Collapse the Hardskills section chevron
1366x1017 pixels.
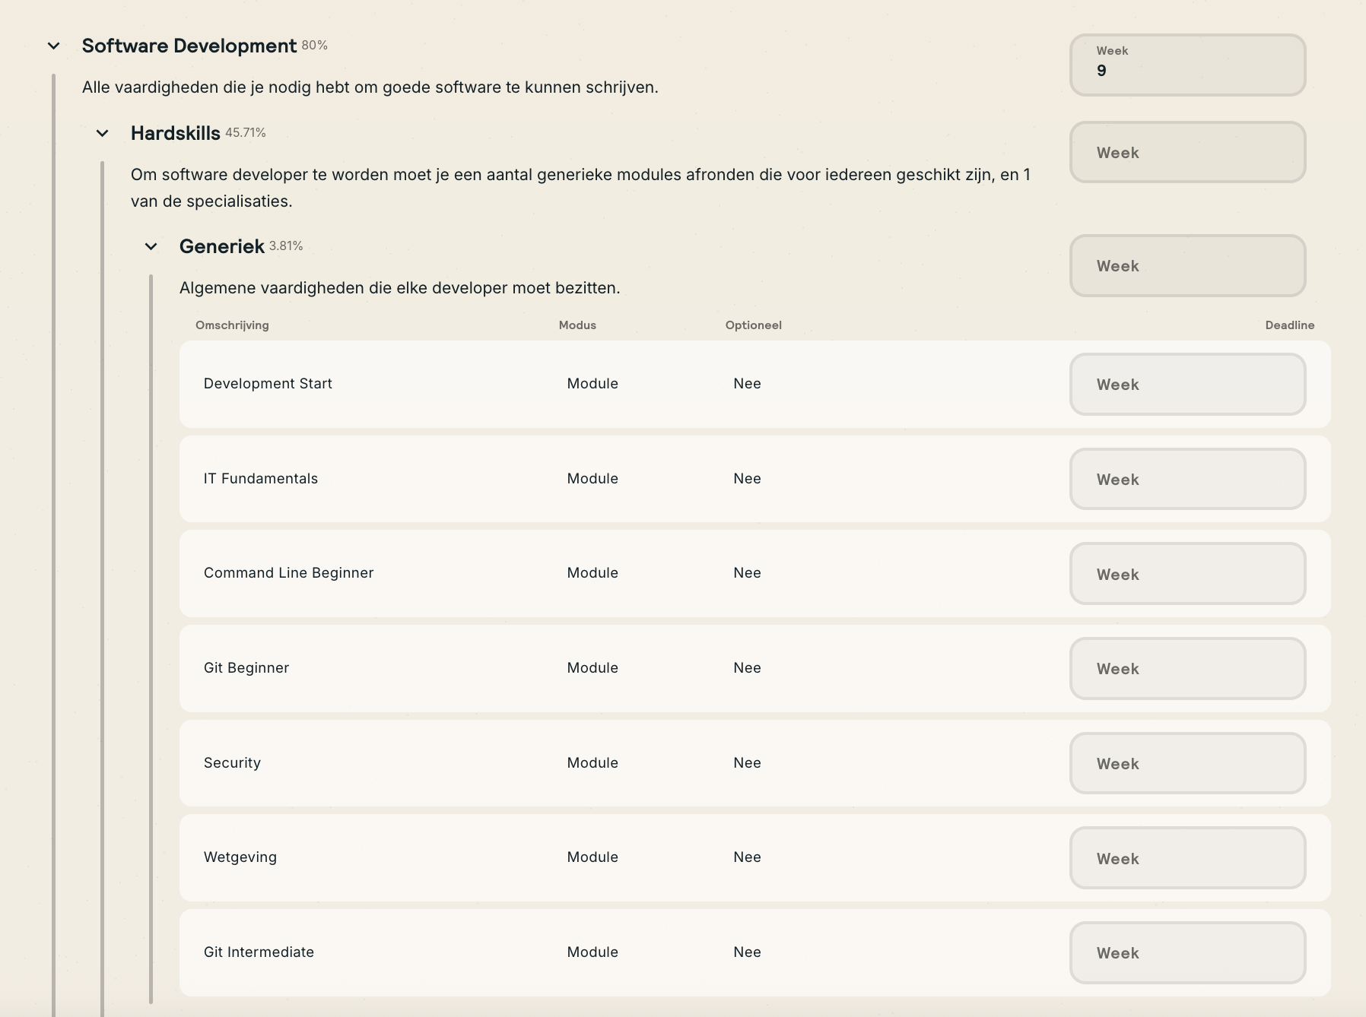[x=103, y=134]
